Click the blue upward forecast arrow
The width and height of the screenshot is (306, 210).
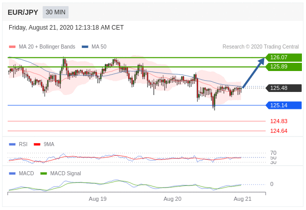[253, 73]
